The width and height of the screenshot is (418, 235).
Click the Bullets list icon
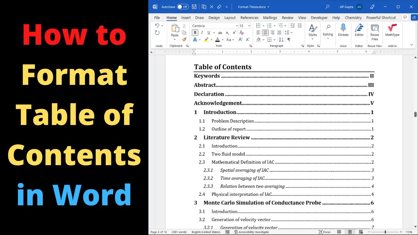pos(258,26)
